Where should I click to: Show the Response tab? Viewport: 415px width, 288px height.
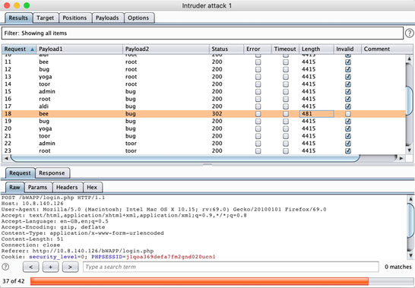tap(52, 172)
